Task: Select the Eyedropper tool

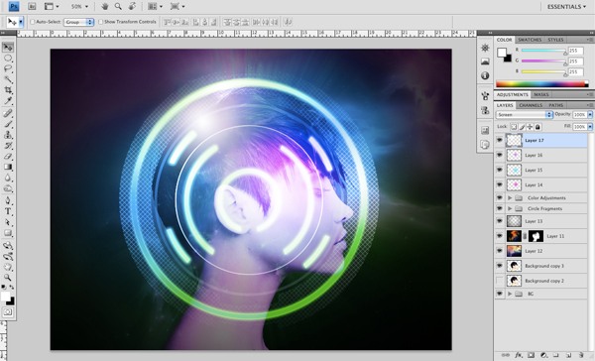Action: point(8,100)
